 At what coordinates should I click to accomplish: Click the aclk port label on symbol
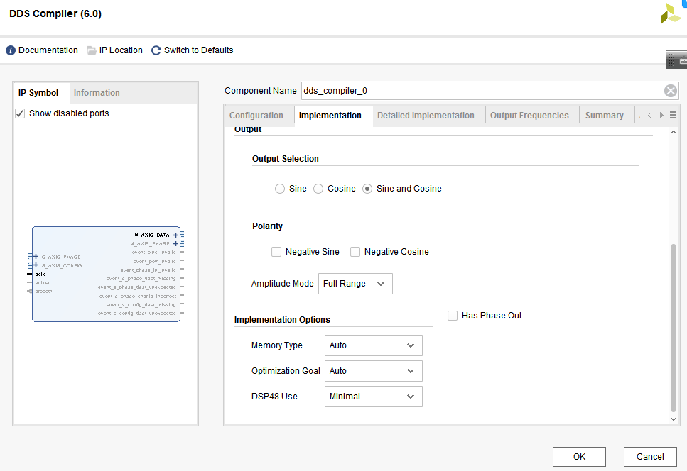pyautogui.click(x=40, y=275)
